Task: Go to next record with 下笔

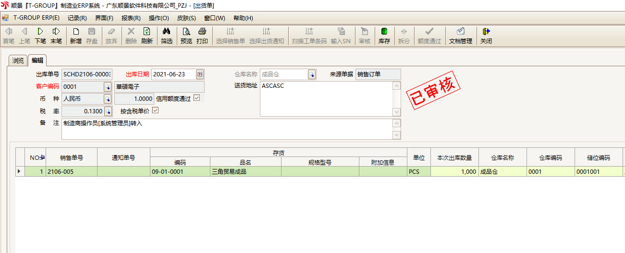Action: click(40, 36)
